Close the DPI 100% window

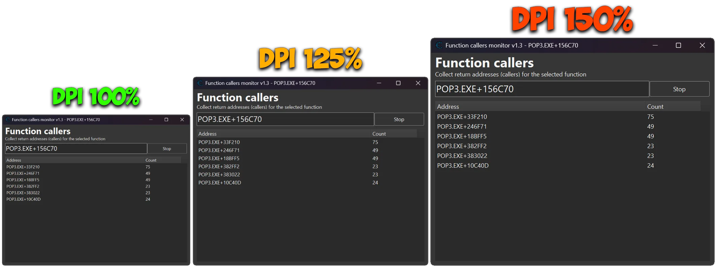[x=182, y=120]
